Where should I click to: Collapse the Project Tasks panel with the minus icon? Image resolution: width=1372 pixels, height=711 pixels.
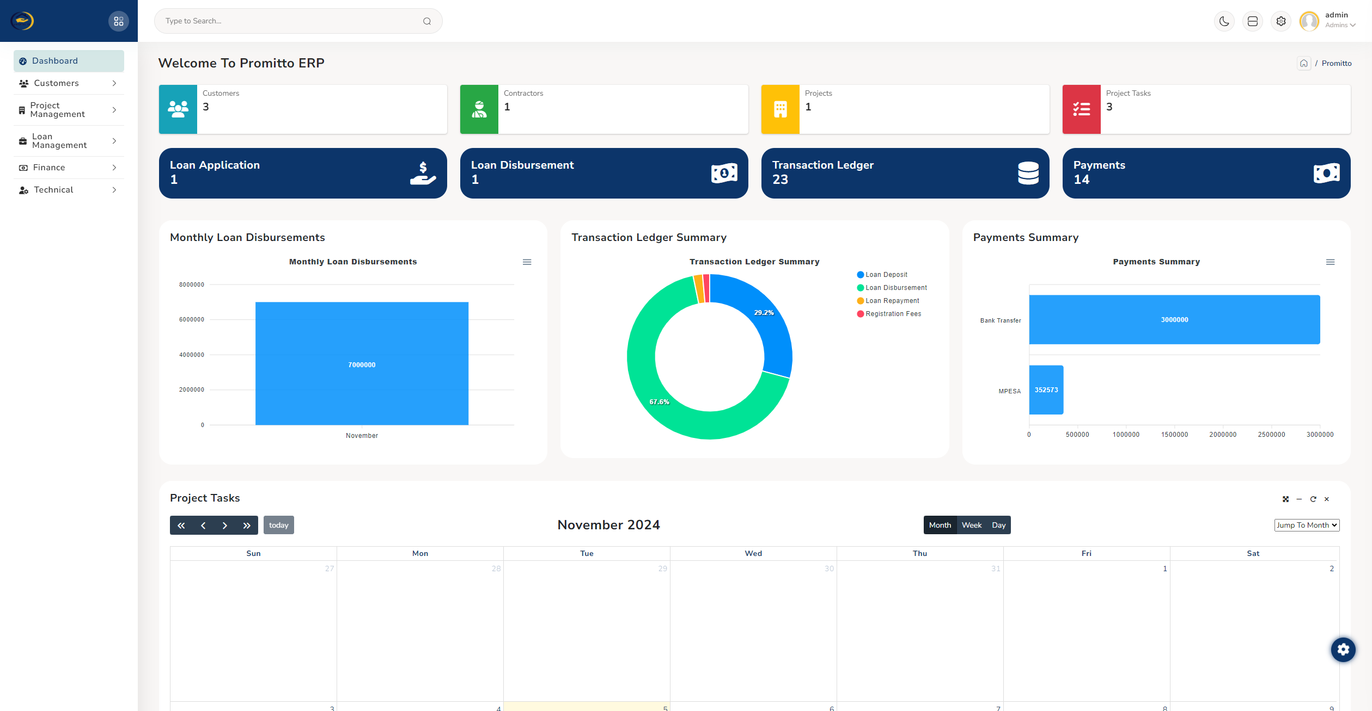(x=1299, y=499)
